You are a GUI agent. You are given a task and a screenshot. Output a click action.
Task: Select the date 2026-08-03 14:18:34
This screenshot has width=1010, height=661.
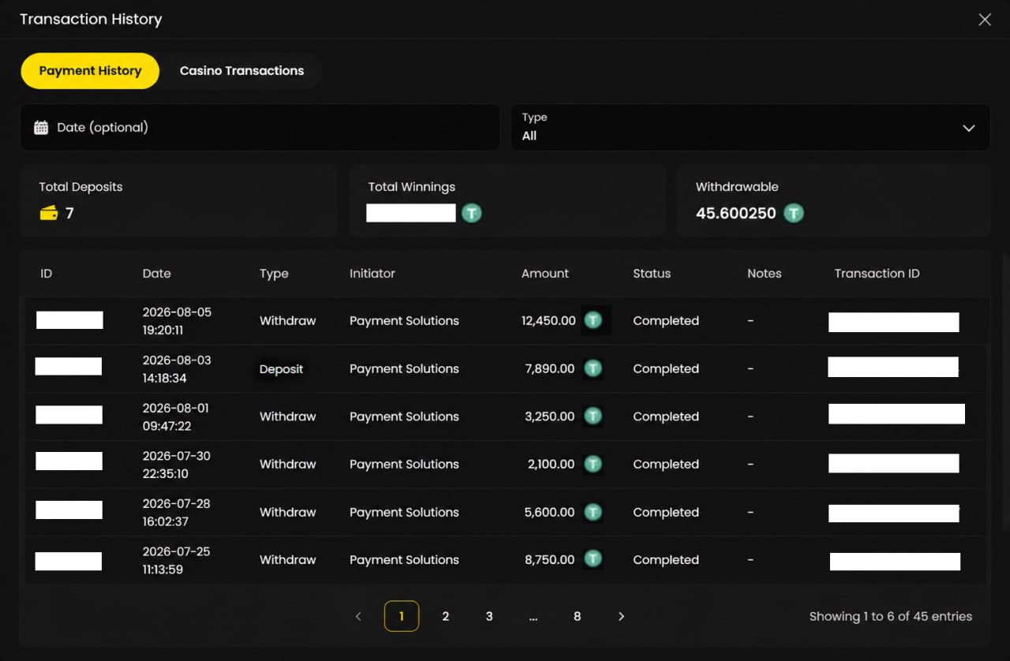(x=177, y=369)
